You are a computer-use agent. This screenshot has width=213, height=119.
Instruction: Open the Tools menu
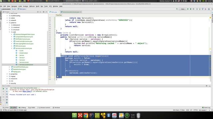pos(46,6)
